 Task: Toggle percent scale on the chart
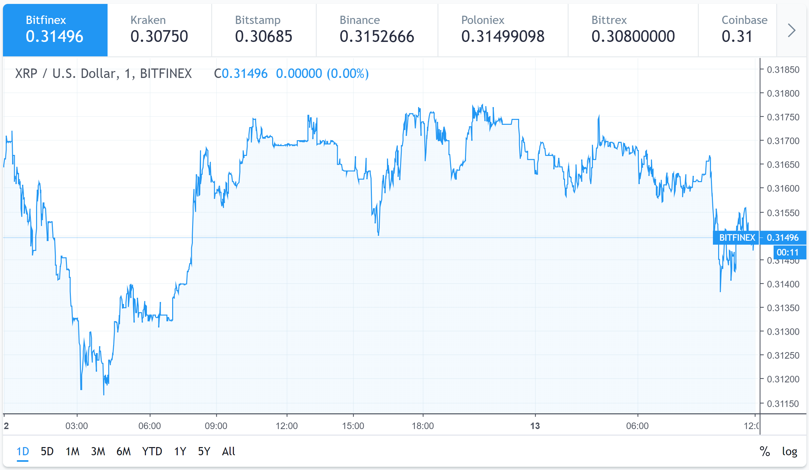click(x=764, y=451)
